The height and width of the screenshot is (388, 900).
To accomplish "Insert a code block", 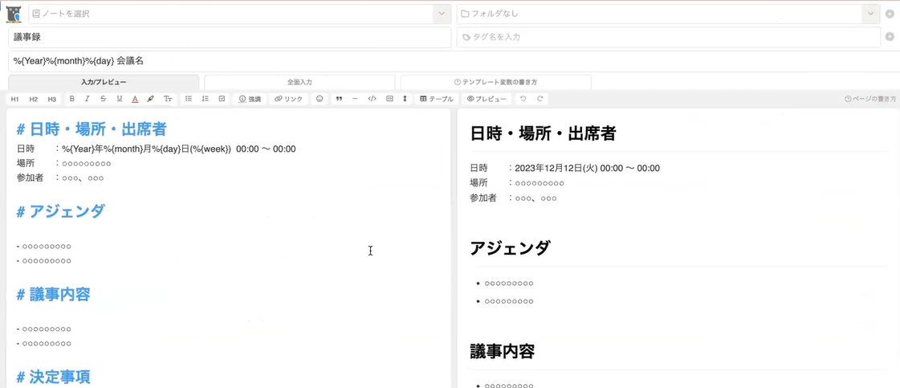I will pos(389,99).
